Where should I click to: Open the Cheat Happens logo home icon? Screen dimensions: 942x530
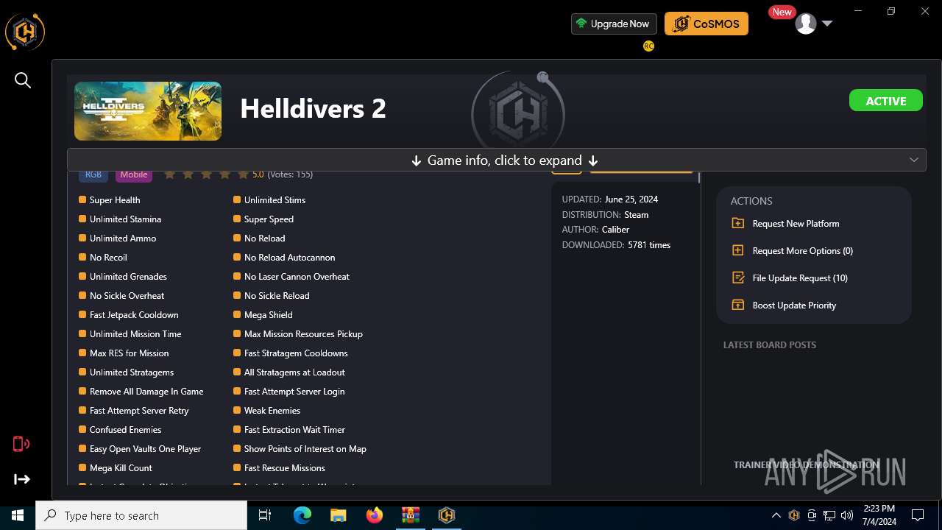coord(25,32)
